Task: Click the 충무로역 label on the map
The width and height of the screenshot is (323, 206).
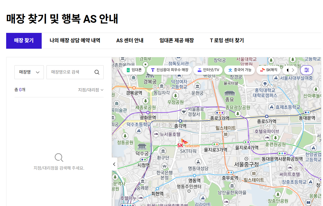Action: [230, 178]
